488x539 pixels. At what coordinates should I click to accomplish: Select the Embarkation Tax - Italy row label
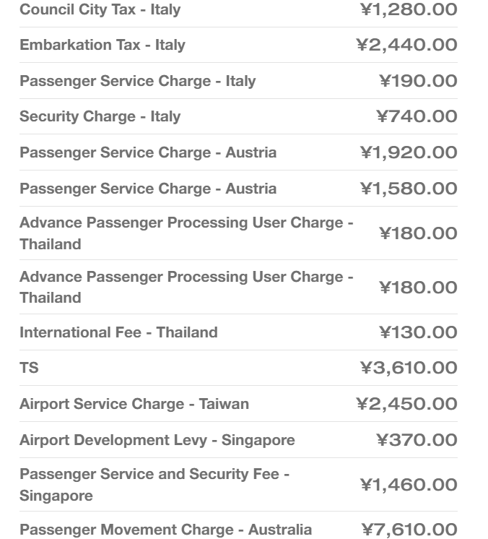103,45
